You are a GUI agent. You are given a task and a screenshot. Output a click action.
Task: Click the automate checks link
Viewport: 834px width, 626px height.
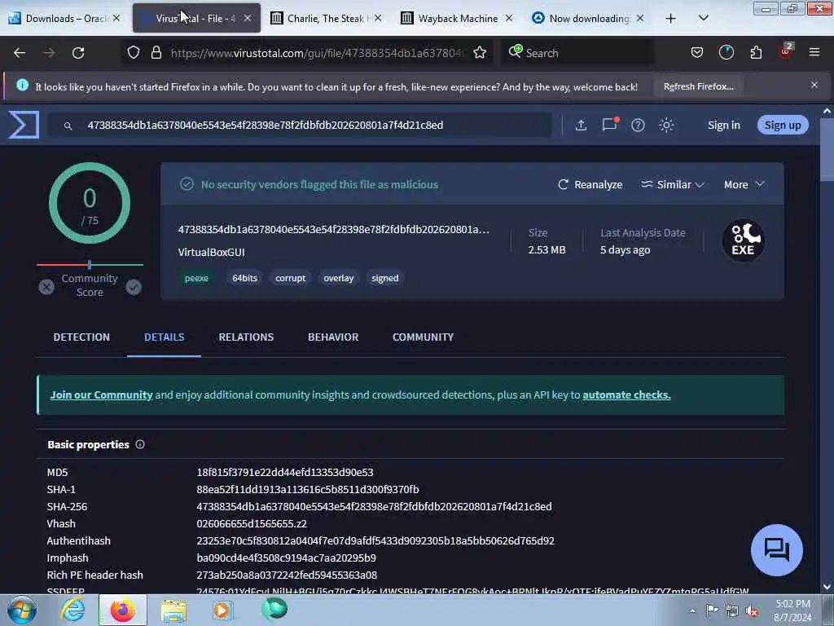click(626, 395)
